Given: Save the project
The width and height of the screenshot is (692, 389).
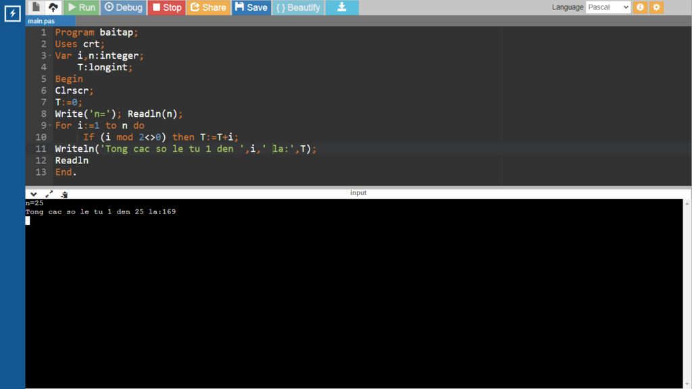Looking at the screenshot, I should [251, 7].
